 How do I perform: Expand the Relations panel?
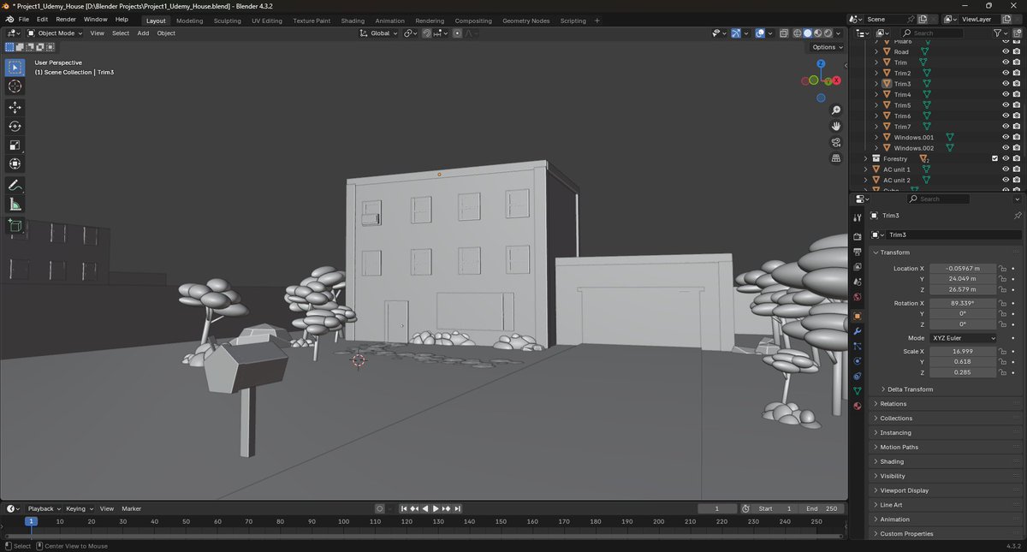point(893,404)
